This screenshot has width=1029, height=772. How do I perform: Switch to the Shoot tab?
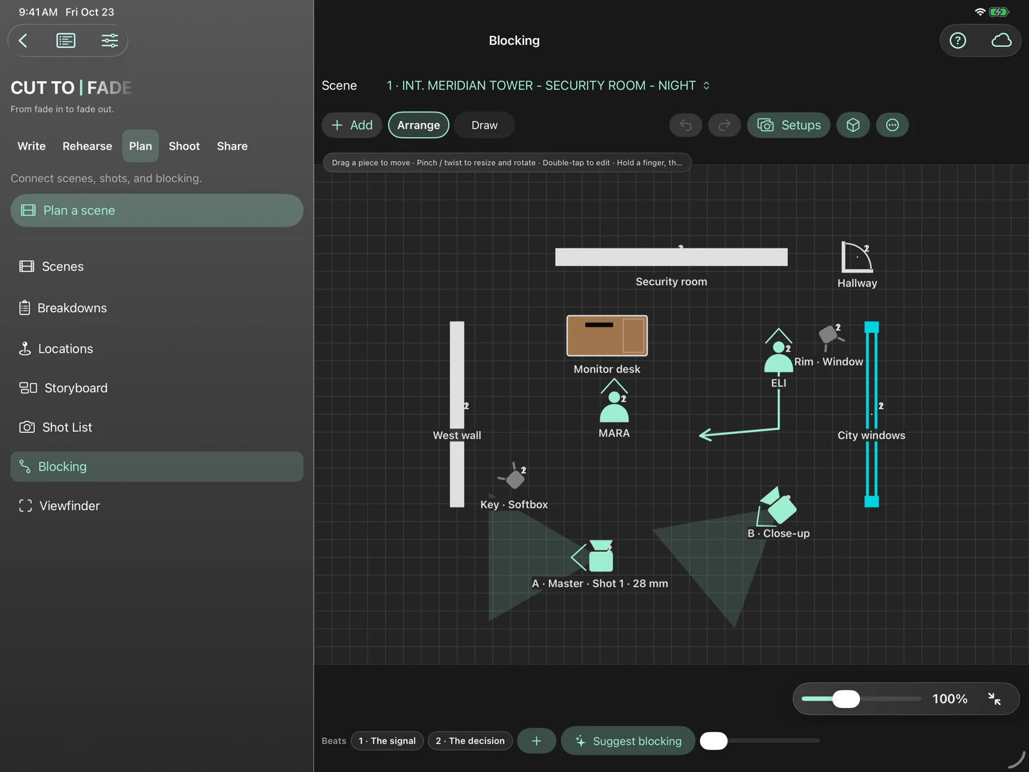coord(184,146)
